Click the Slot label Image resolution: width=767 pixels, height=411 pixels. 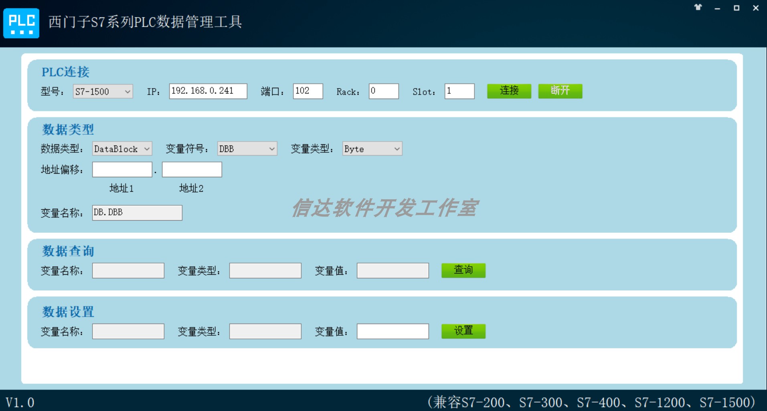pos(424,92)
